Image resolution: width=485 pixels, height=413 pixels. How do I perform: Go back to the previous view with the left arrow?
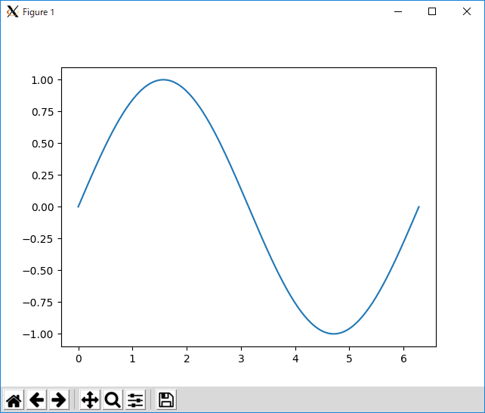[x=37, y=399]
